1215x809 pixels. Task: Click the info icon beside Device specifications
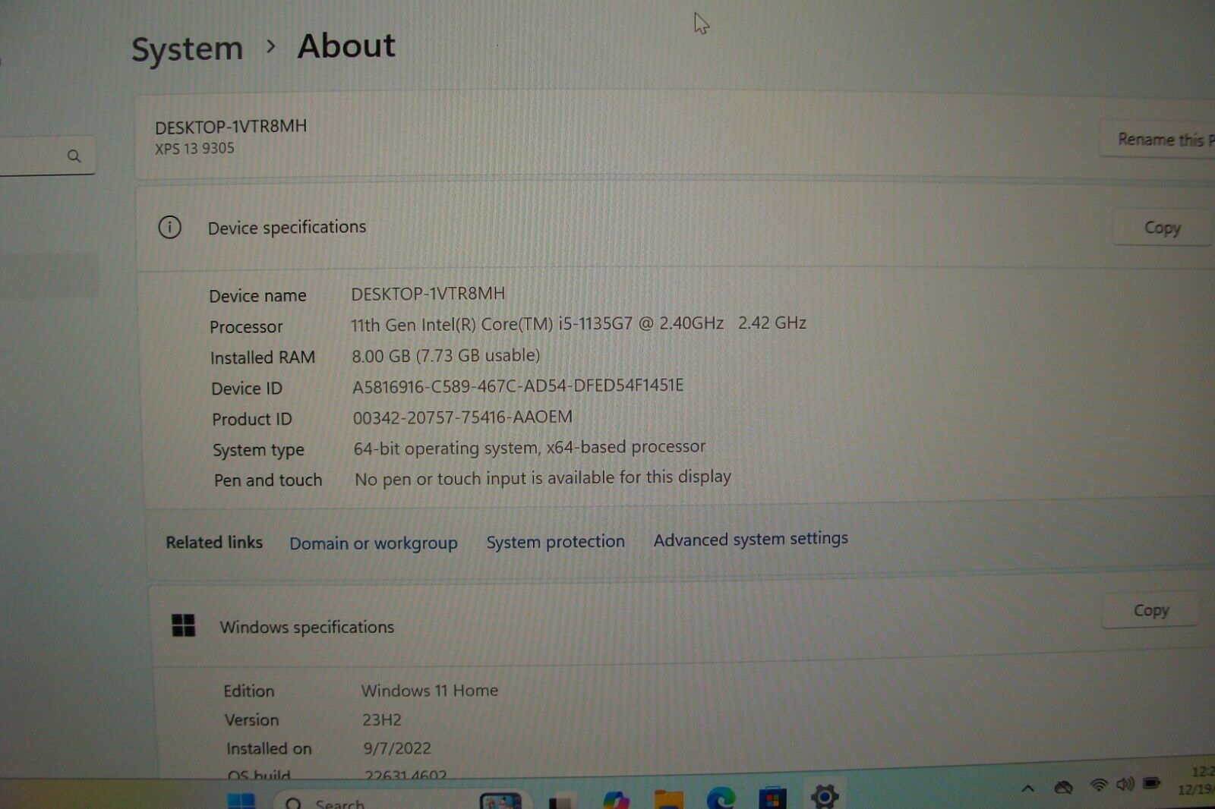point(169,227)
